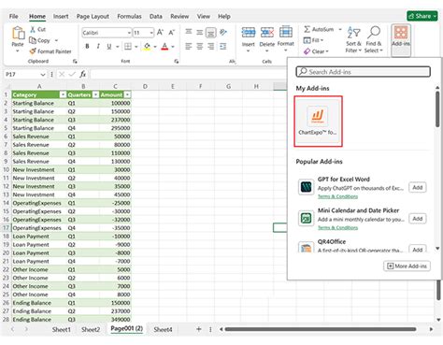Click the Cut scissors icon
Viewport: 443px width, 345px height.
(33, 29)
